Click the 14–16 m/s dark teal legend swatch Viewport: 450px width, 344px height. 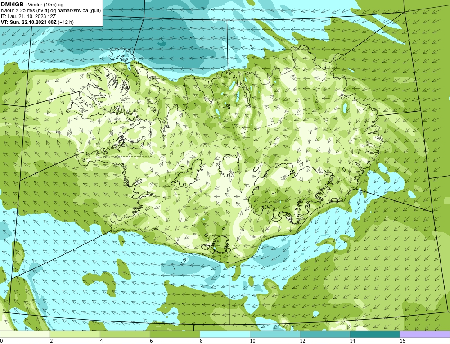374,334
